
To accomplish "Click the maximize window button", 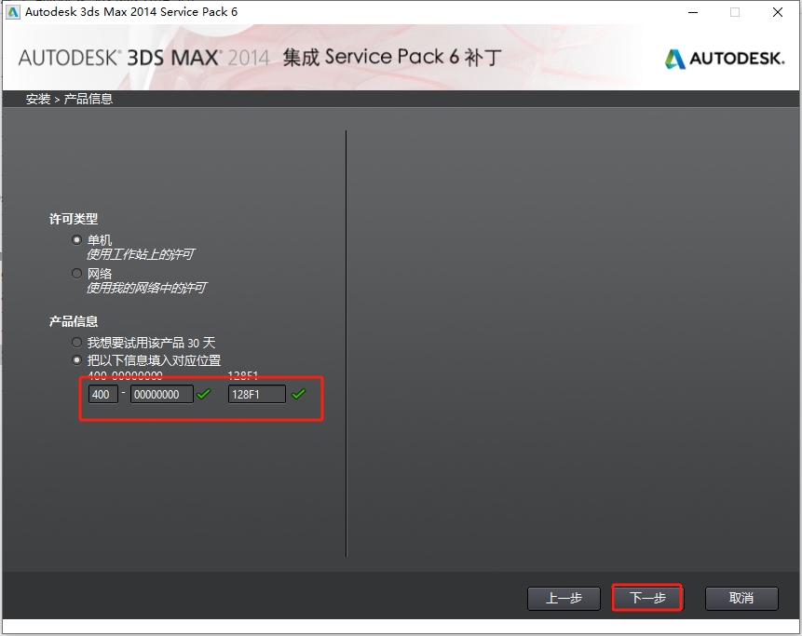I will [735, 12].
